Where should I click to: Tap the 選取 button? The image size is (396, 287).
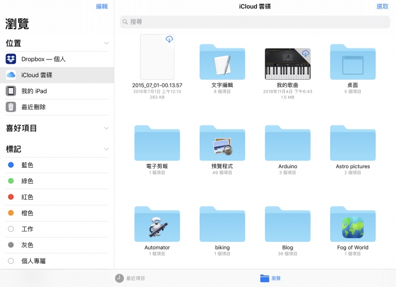coord(382,6)
